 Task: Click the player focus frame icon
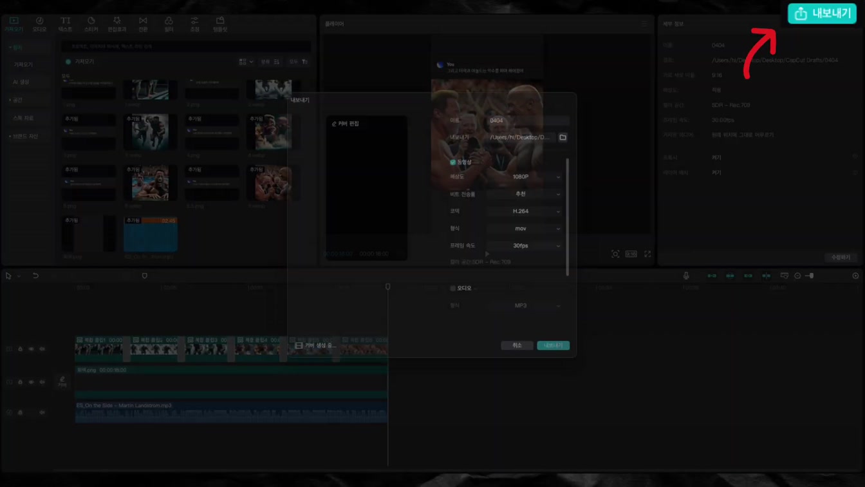coord(615,254)
